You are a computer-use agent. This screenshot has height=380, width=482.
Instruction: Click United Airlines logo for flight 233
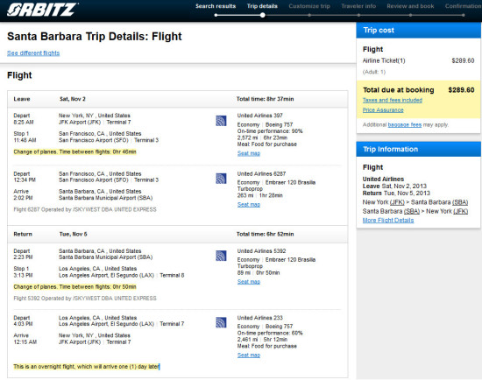221,322
